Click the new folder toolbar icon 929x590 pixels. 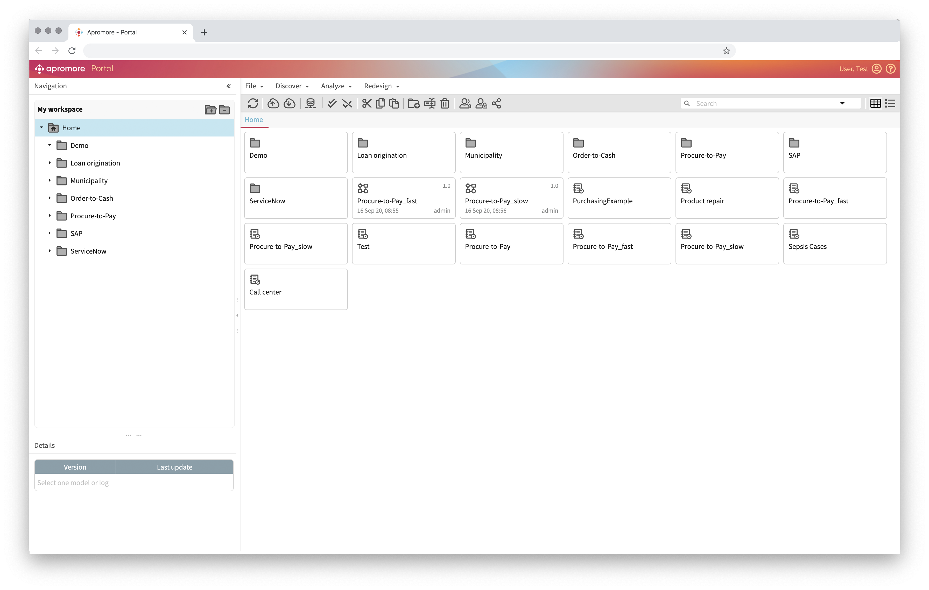414,103
